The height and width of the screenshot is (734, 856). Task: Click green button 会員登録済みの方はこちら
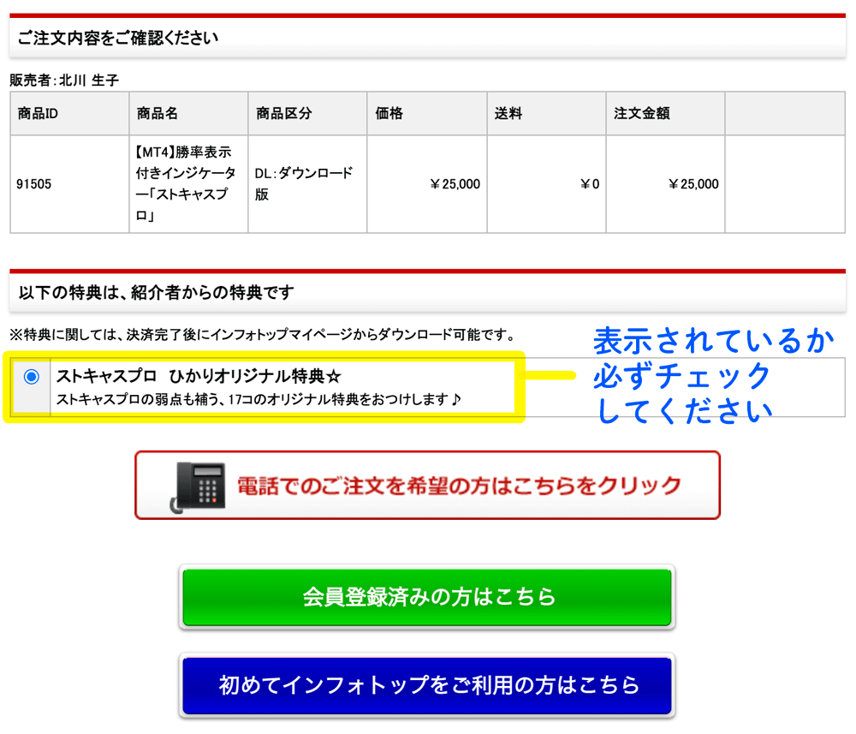(427, 597)
